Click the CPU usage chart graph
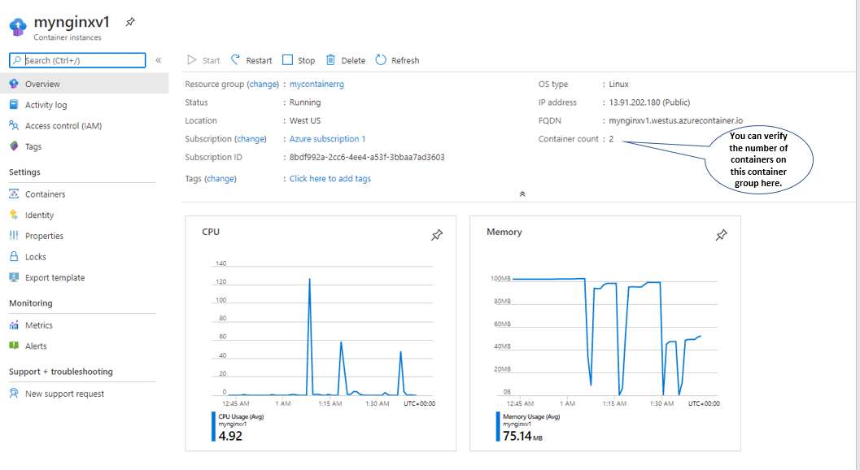Viewport: 860px width, 470px height. click(x=322, y=330)
